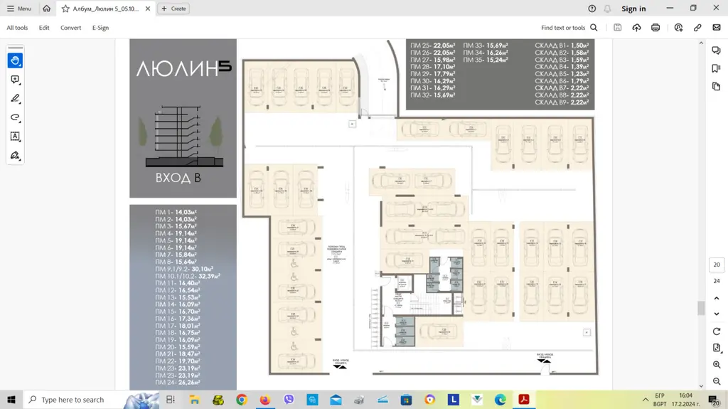Go to next page with down chevron

tap(716, 314)
